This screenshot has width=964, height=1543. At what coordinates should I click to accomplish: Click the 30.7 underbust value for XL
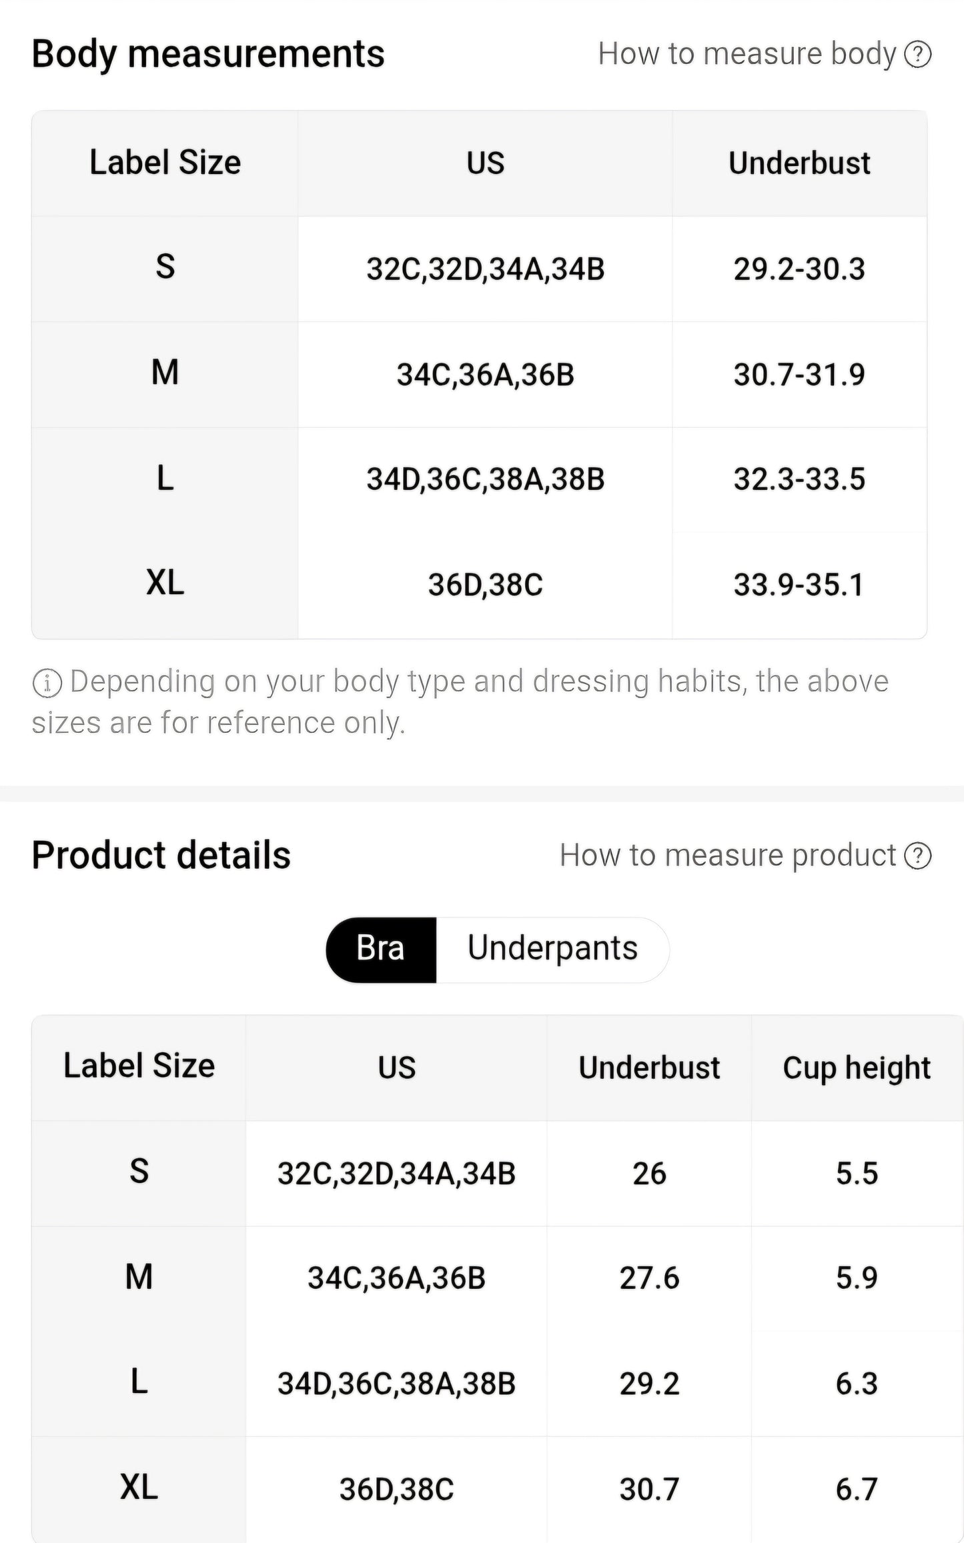[649, 1489]
